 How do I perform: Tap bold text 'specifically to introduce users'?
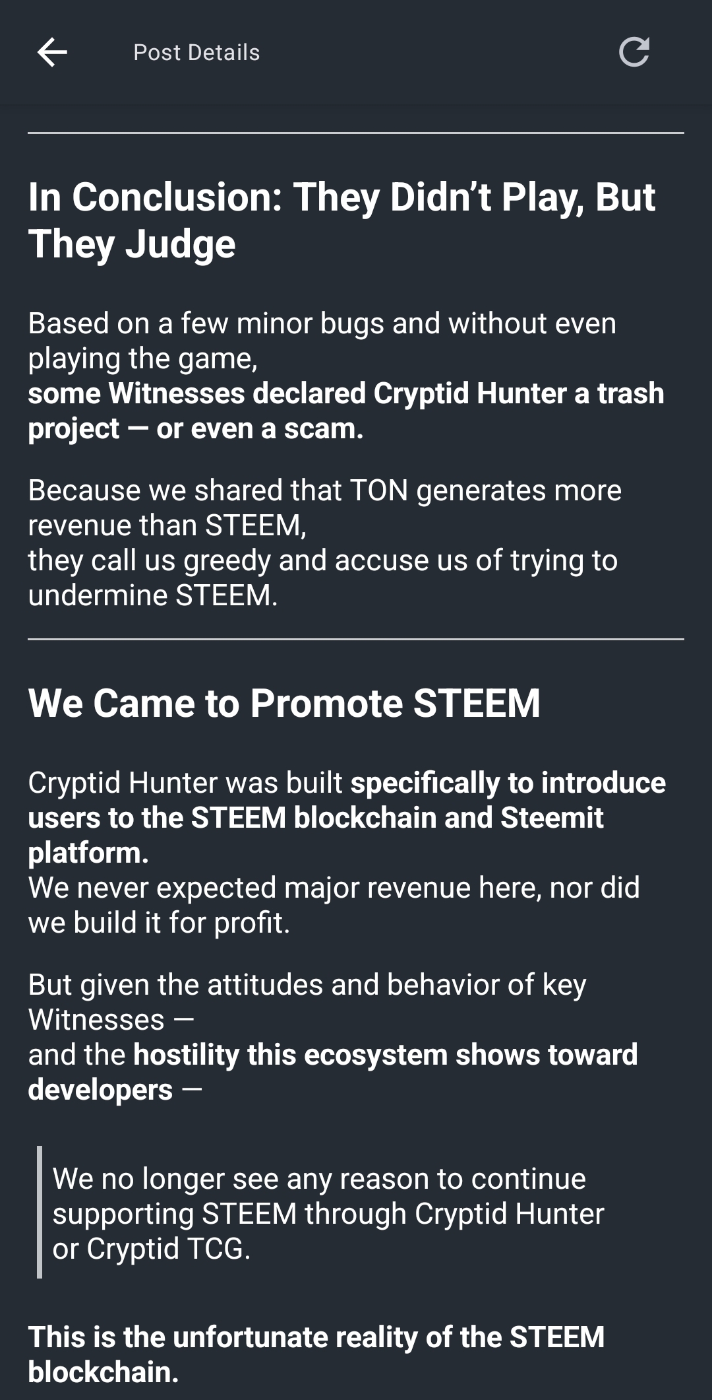[x=347, y=817]
